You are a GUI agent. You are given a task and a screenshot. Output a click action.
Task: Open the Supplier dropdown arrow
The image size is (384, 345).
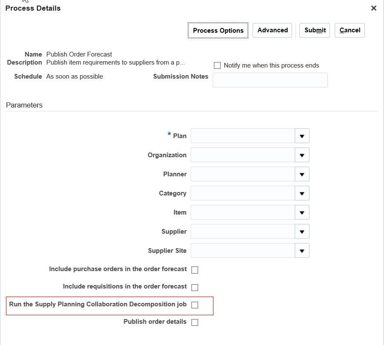tap(302, 232)
